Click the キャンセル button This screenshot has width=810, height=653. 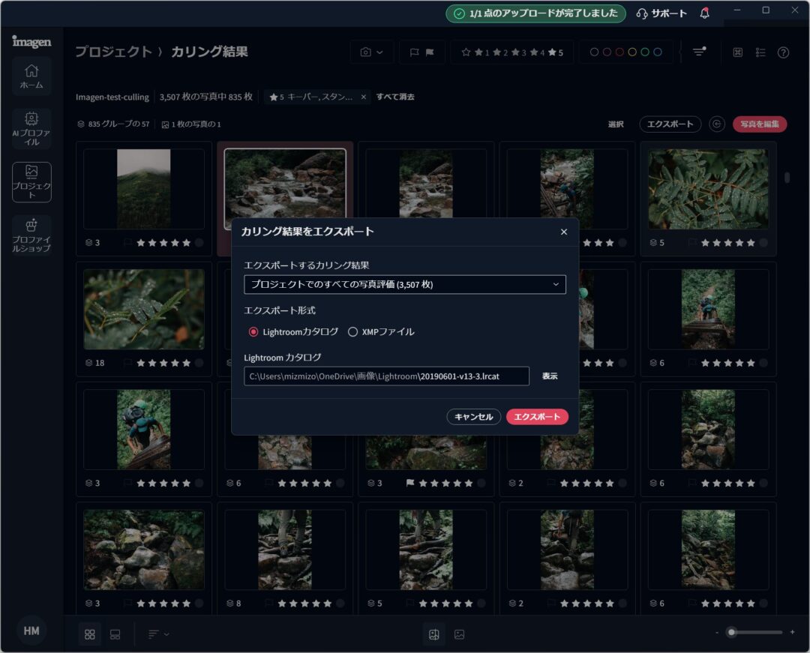[x=473, y=417]
